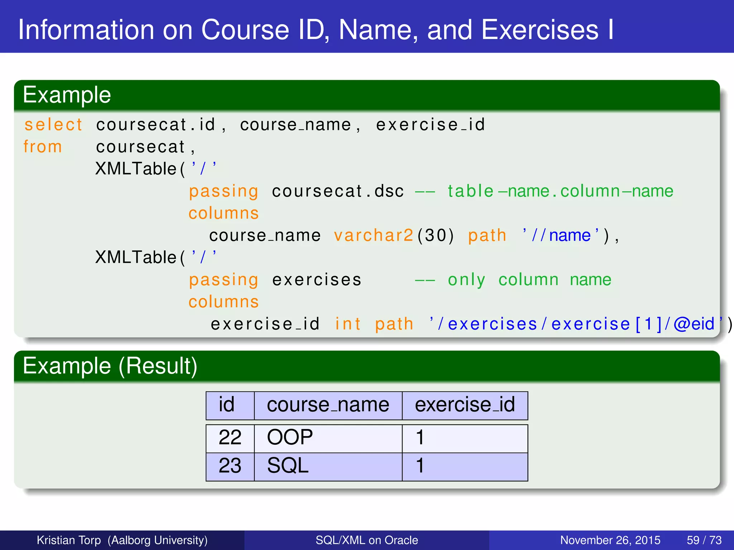
Task: Click footer author 'Kristian Torp (Aalborg University)'
Action: pyautogui.click(x=122, y=540)
